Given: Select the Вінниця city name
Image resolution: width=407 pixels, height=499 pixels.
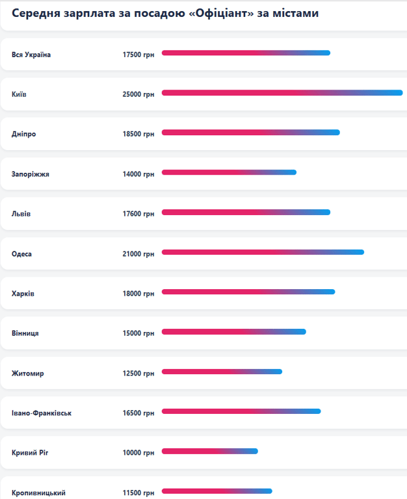Looking at the screenshot, I should click(x=25, y=333).
